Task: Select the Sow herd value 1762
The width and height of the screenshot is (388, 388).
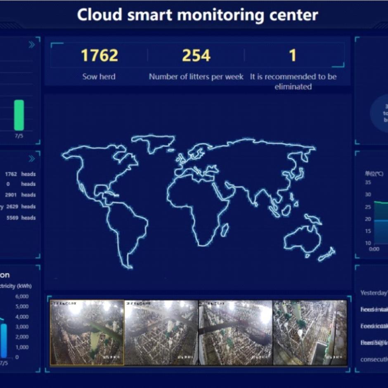Action: [99, 55]
